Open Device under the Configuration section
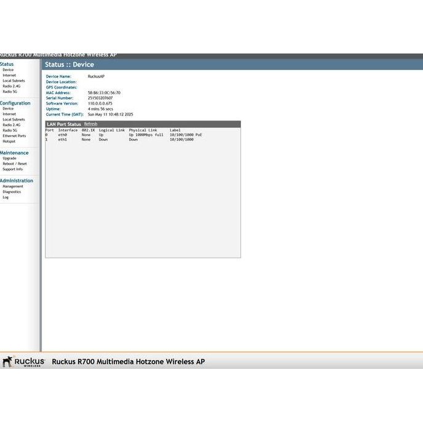Image resolution: width=423 pixels, height=423 pixels. (8, 109)
